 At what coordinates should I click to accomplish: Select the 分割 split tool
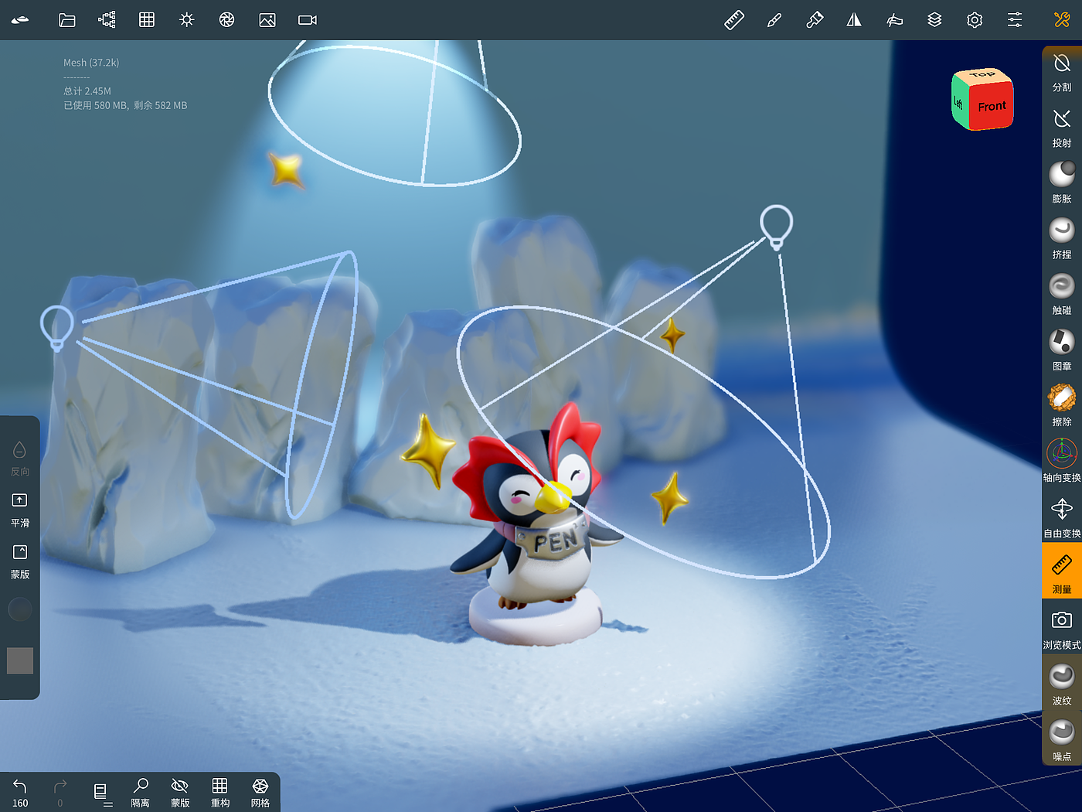(1062, 73)
